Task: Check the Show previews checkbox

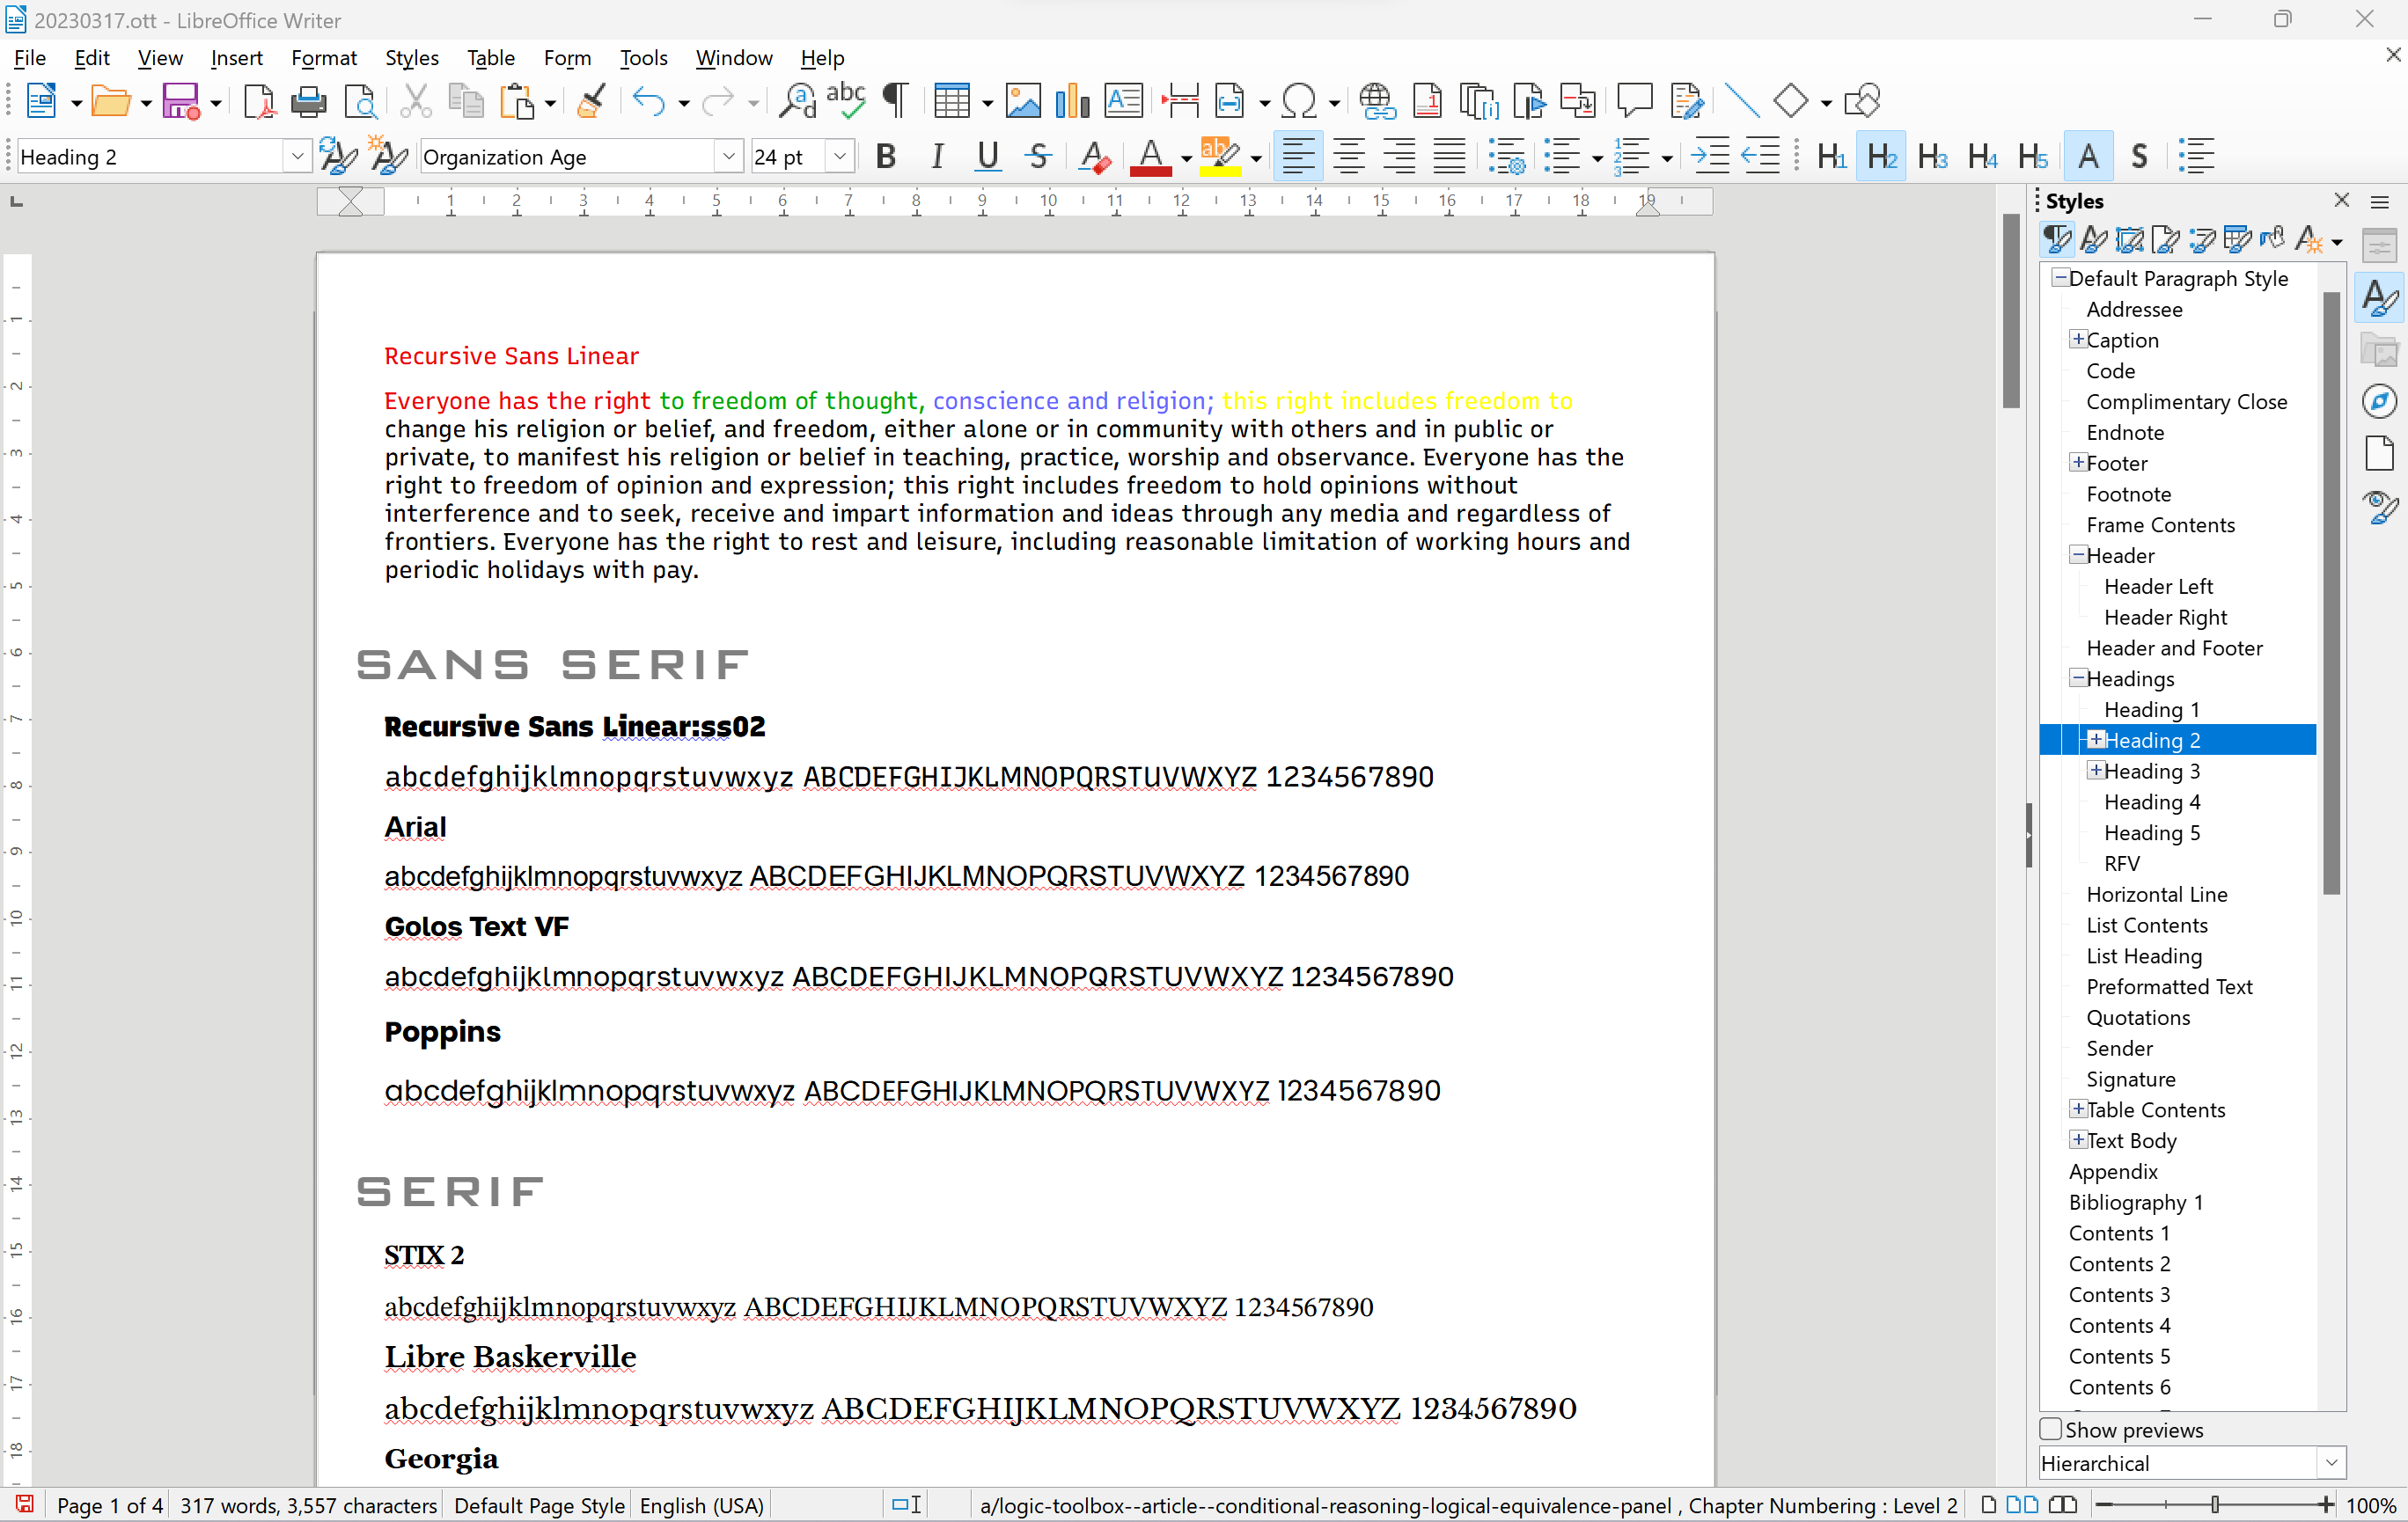Action: [x=2051, y=1429]
